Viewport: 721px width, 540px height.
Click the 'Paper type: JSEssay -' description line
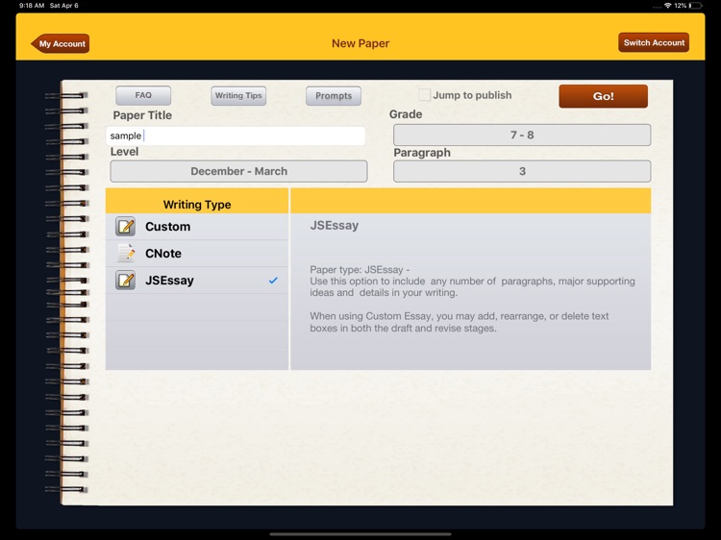[360, 270]
